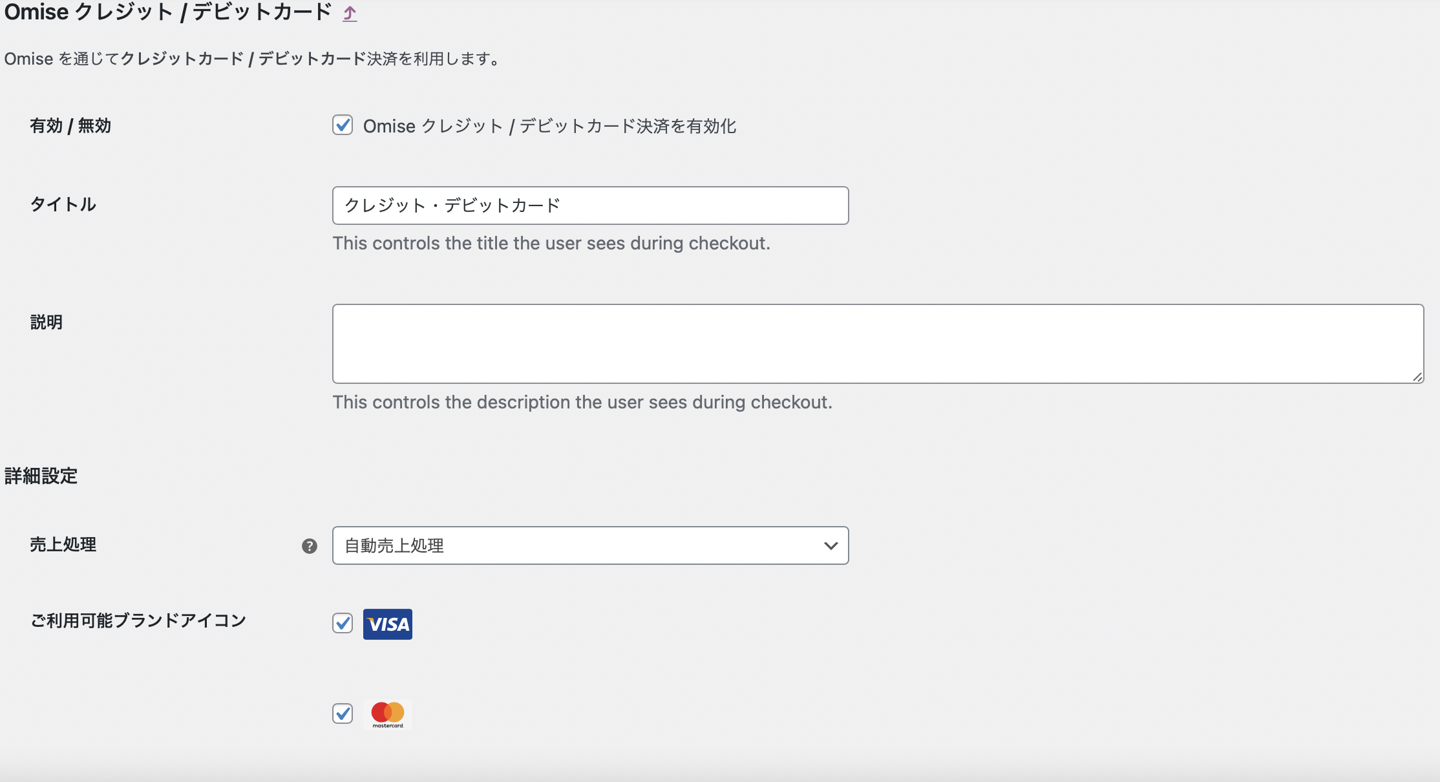The height and width of the screenshot is (782, 1440).
Task: Click the back arrow icon beside the Omise heading
Action: click(x=350, y=14)
